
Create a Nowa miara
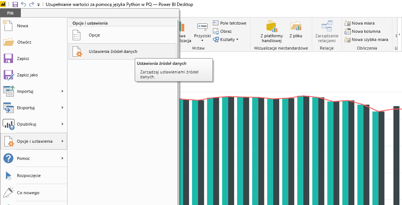tap(360, 23)
